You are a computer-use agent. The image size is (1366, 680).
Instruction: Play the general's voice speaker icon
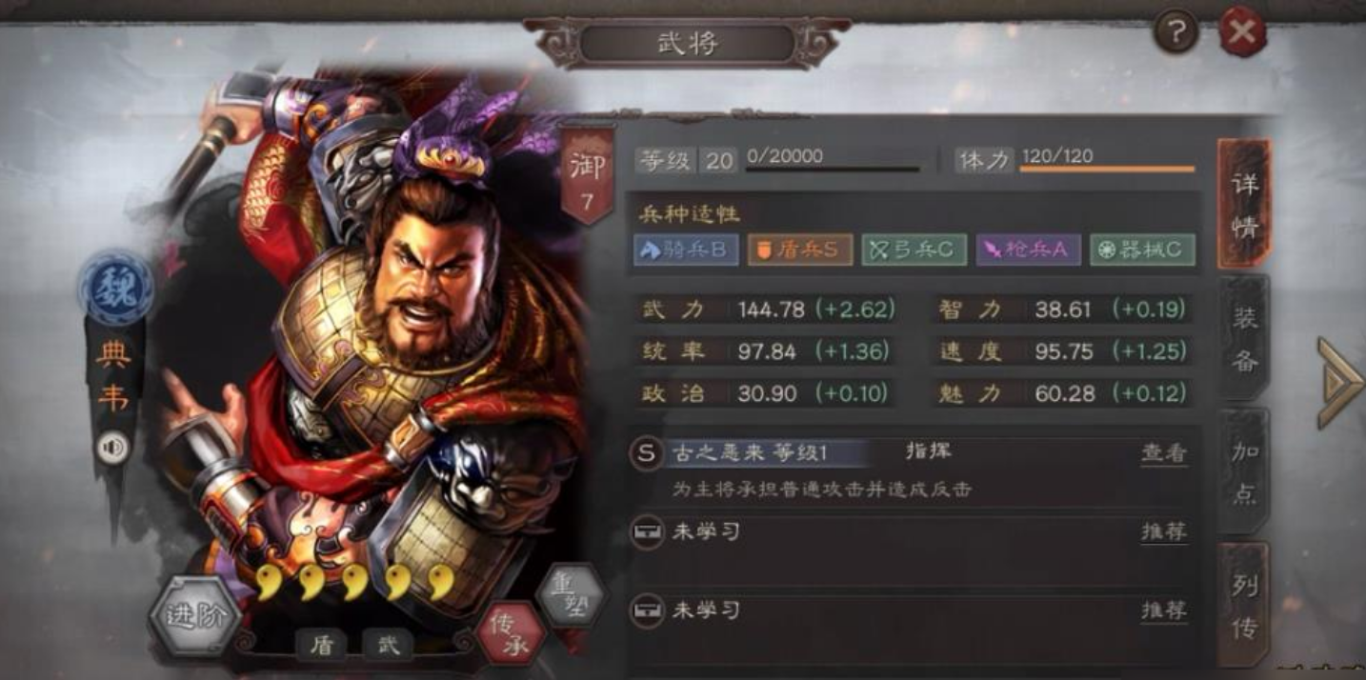pos(113,448)
